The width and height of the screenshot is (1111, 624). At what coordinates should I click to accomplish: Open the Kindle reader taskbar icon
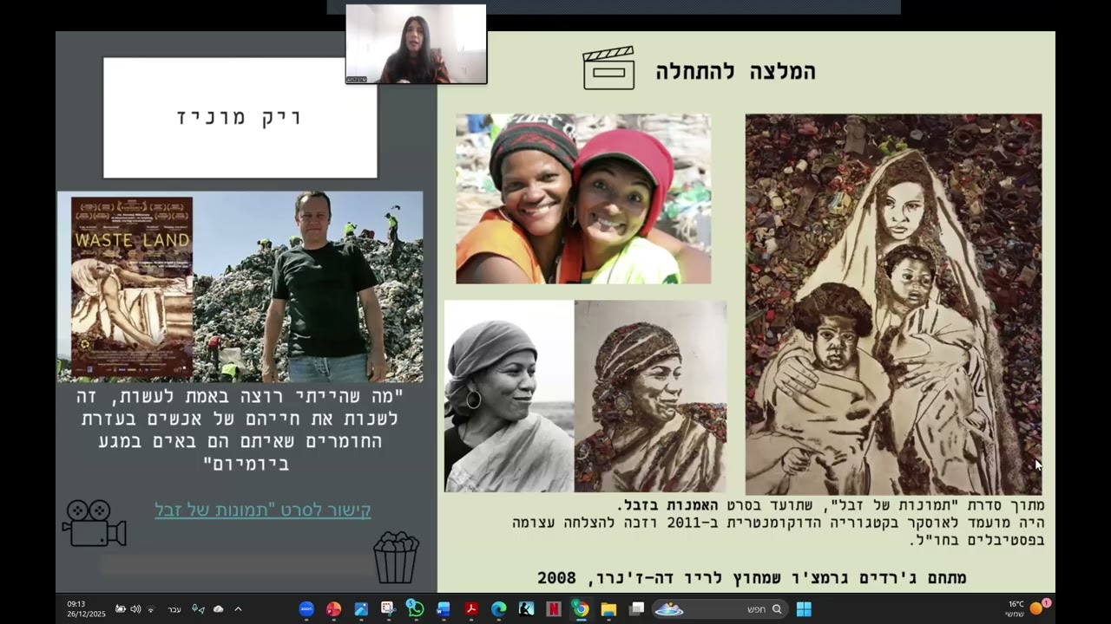click(x=526, y=609)
